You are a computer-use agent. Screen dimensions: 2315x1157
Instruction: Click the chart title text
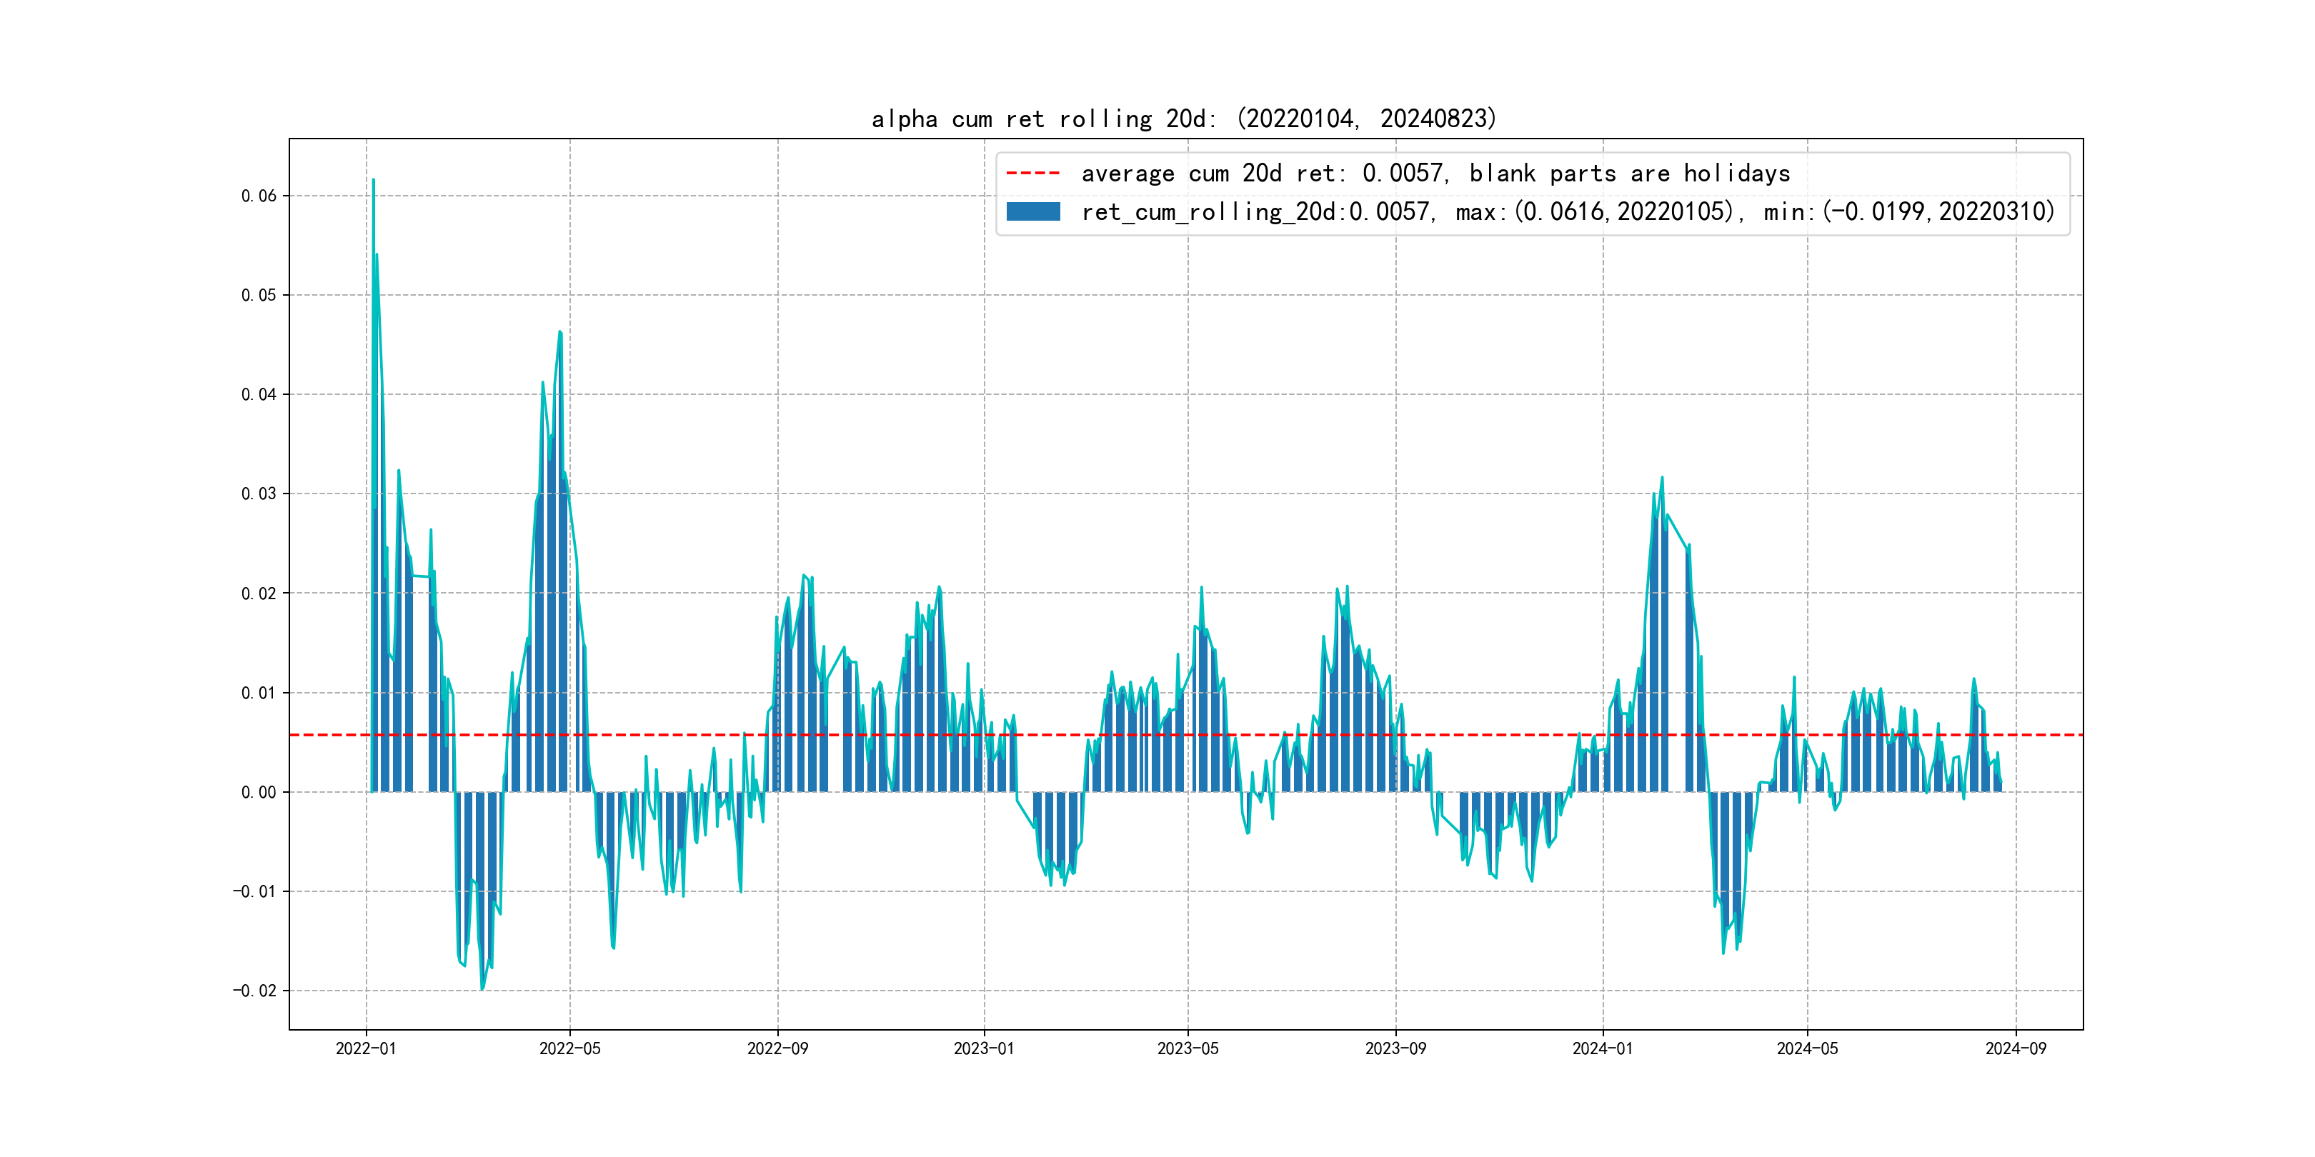tap(1183, 119)
